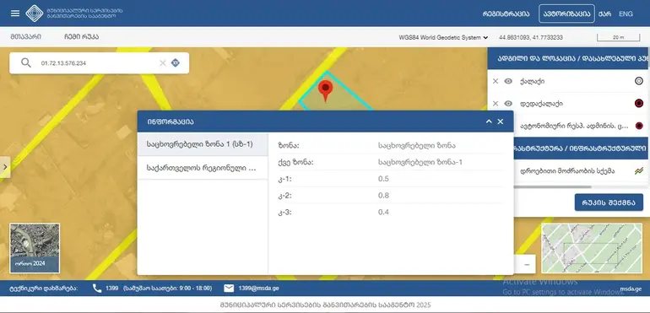Click the დროებითი მოძრაობის სქემა line icon
The width and height of the screenshot is (650, 313).
coord(638,170)
